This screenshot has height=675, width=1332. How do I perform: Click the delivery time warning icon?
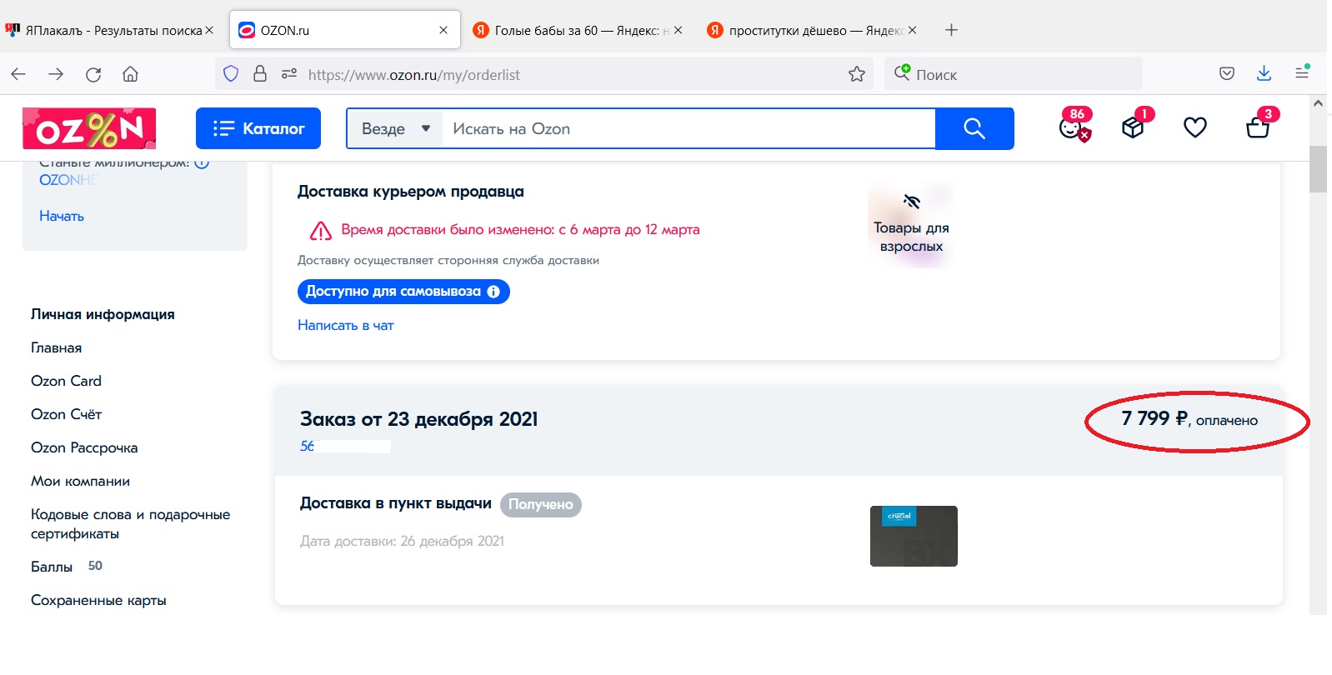[x=321, y=231]
